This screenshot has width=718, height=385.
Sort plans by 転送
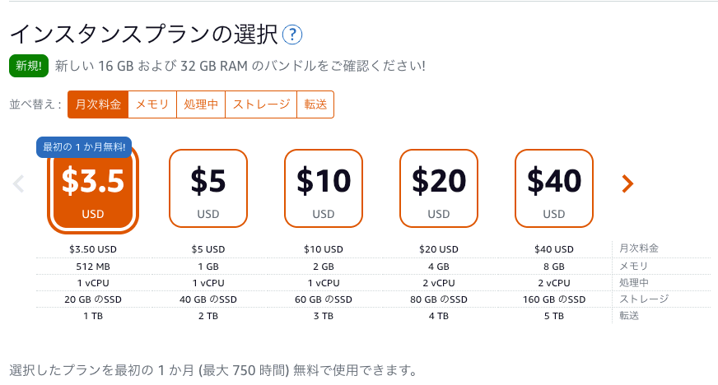315,104
